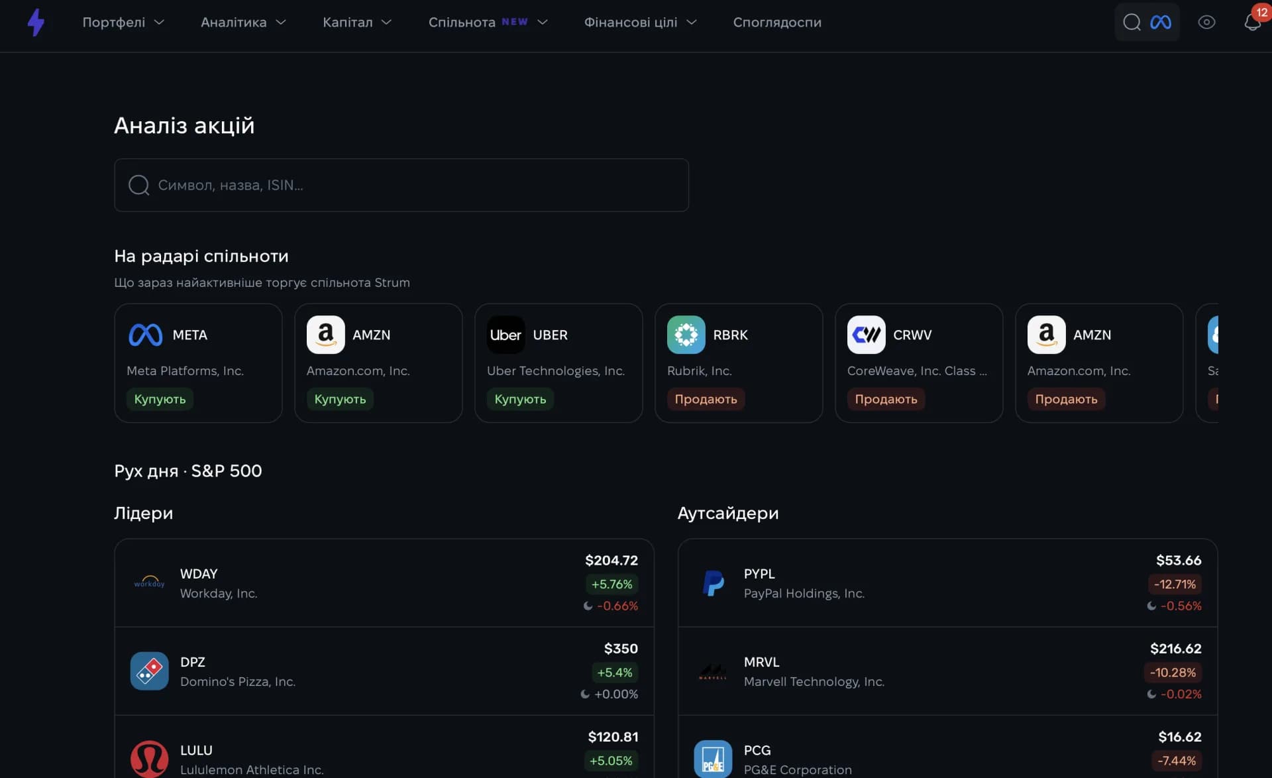1272x778 pixels.
Task: Click the PG&E logo icon
Action: pos(713,759)
